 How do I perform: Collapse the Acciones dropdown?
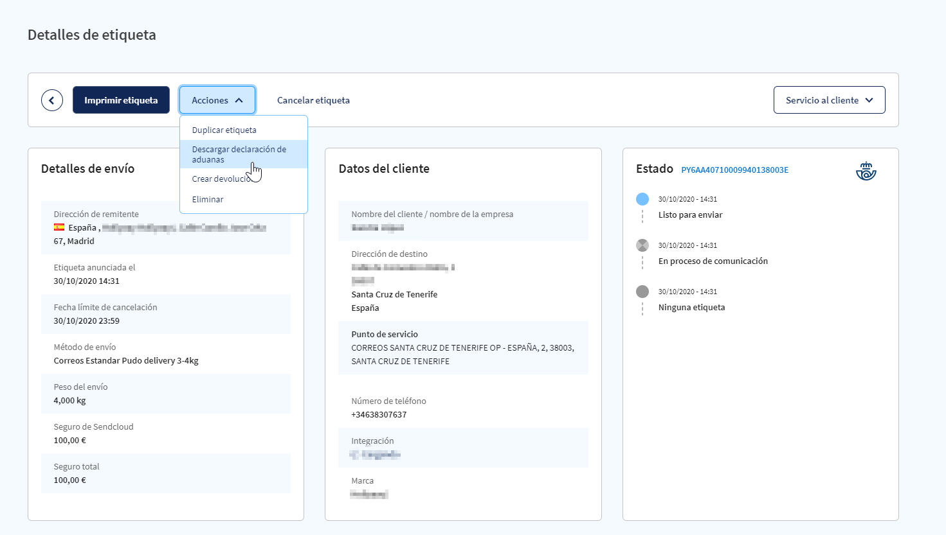217,100
